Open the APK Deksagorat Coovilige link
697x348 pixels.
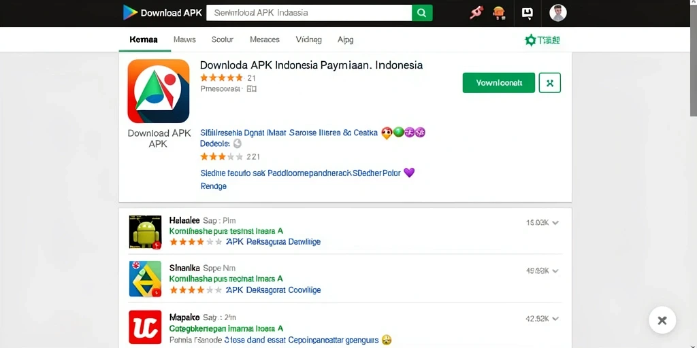coord(273,290)
